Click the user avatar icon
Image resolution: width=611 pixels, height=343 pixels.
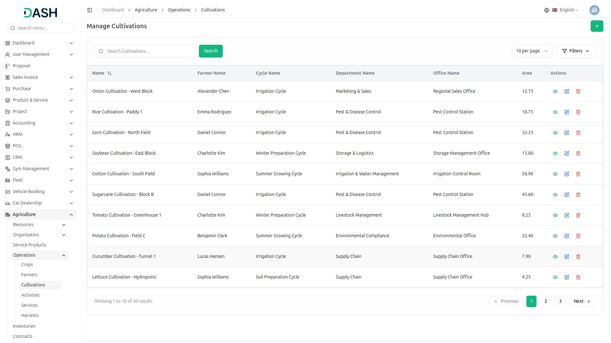[x=594, y=10]
